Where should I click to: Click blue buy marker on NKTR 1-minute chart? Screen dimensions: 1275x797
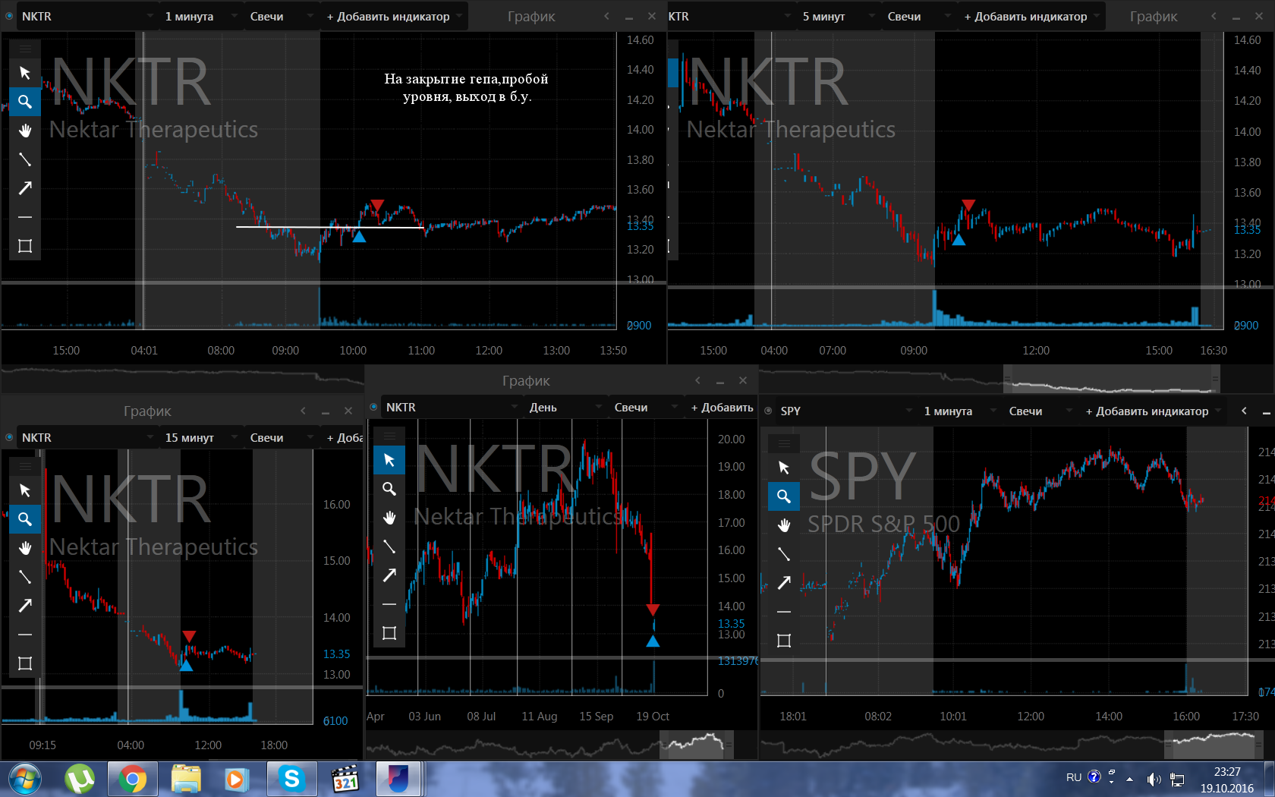point(359,237)
